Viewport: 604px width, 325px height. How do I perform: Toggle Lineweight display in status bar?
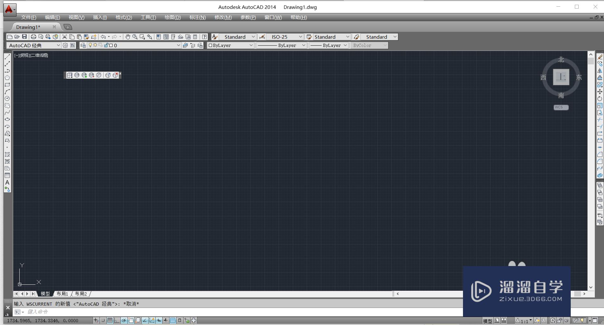[166, 321]
